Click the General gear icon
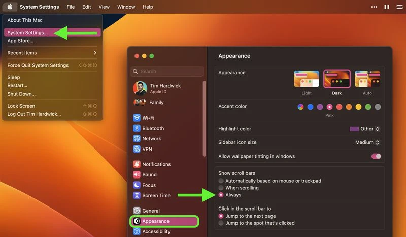 pyautogui.click(x=137, y=211)
